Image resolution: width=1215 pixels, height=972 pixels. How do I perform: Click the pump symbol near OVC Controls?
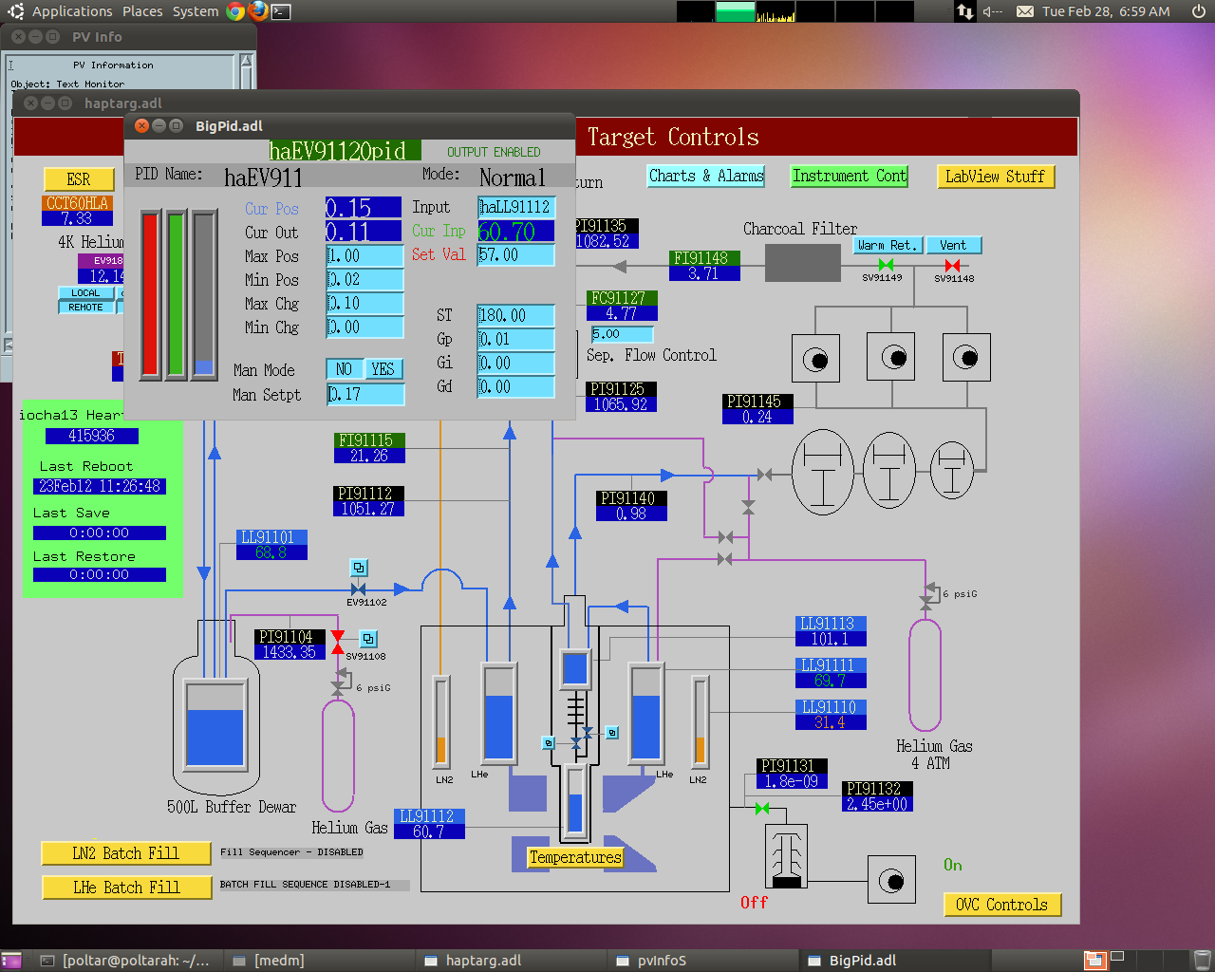(891, 880)
